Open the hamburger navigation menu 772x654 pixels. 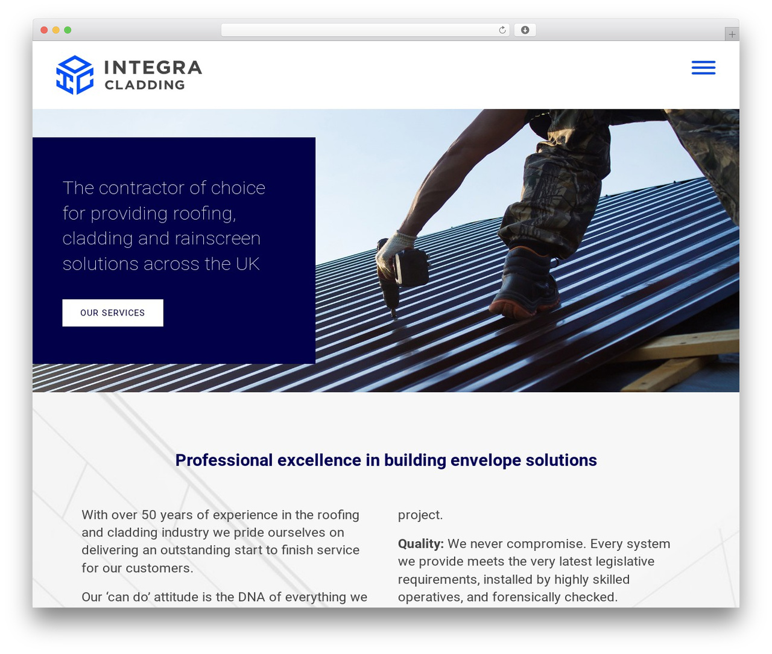(x=703, y=68)
